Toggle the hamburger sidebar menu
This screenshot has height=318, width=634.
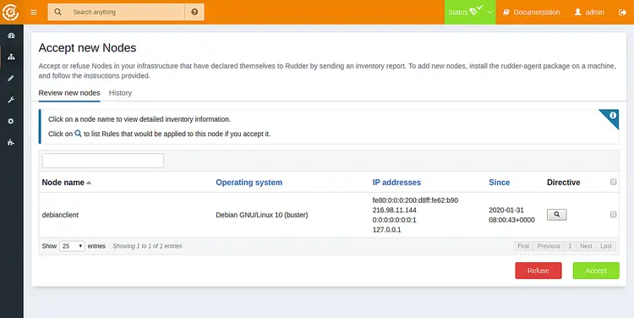click(x=34, y=12)
